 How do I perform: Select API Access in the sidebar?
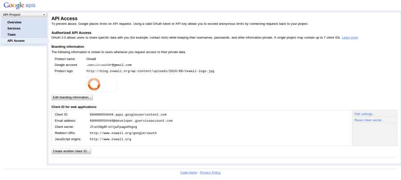click(x=16, y=41)
